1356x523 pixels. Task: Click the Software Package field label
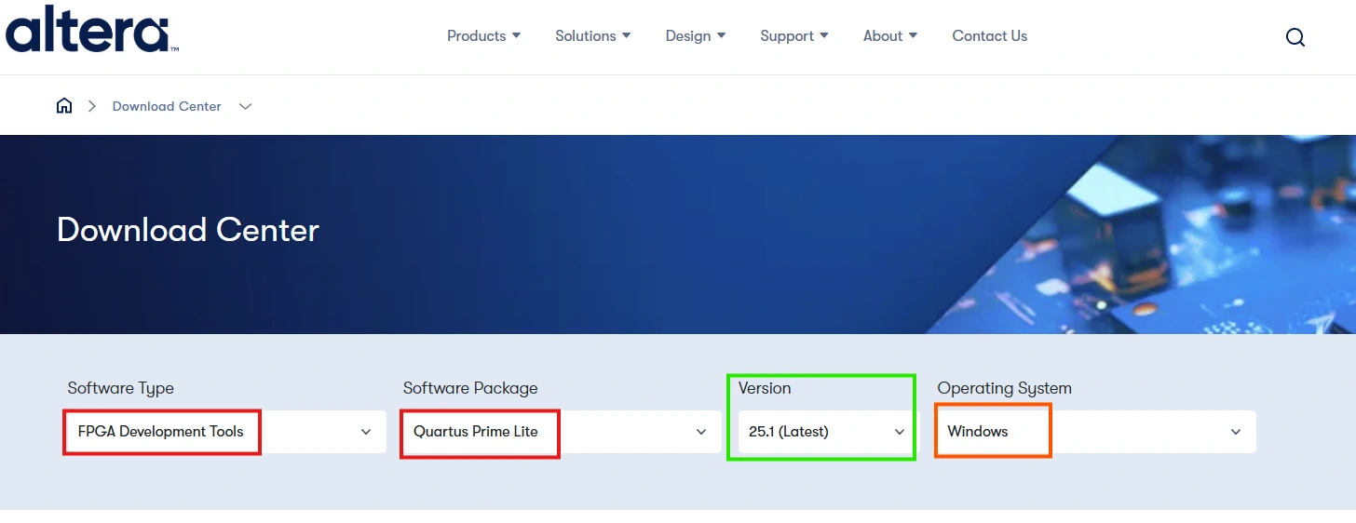coord(470,388)
